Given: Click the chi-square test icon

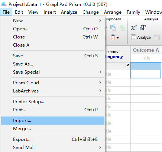Looking at the screenshot, I should pyautogui.click(x=134, y=28).
